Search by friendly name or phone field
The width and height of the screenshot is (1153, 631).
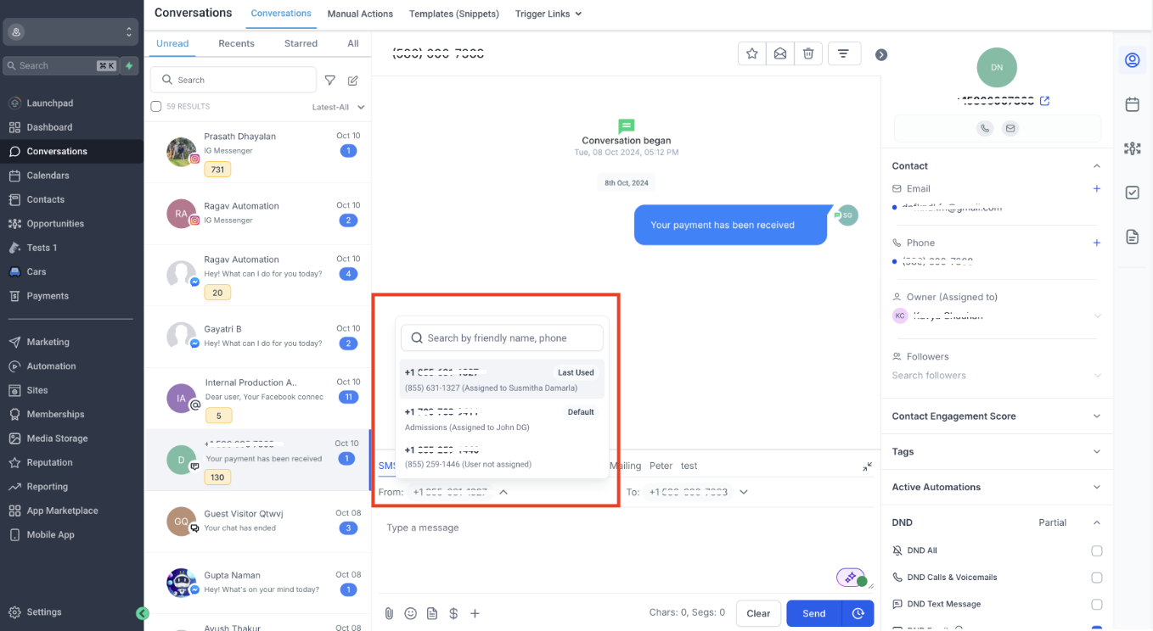(x=502, y=338)
